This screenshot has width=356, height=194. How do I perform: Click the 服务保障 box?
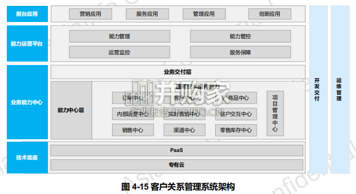point(241,52)
